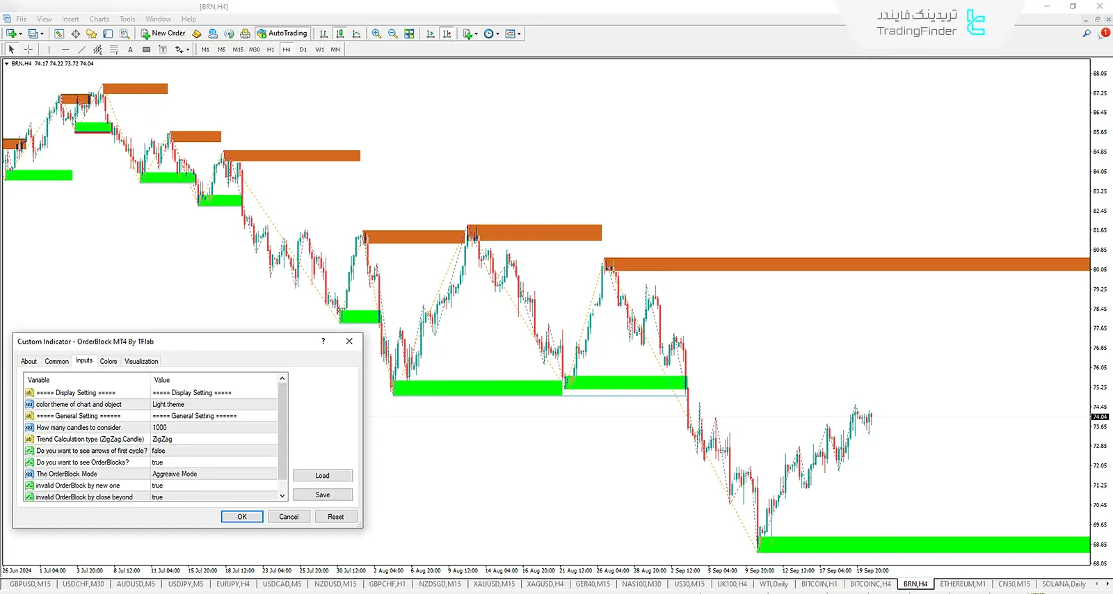Open the search magnifier icon
Screen dimensions: 1113x594
point(1087,33)
